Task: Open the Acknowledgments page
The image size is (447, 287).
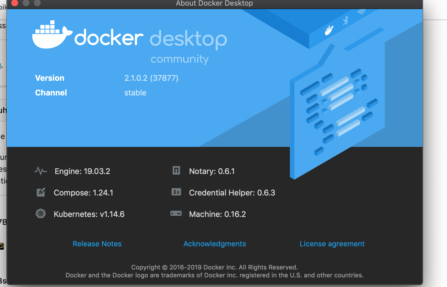Action: (215, 243)
